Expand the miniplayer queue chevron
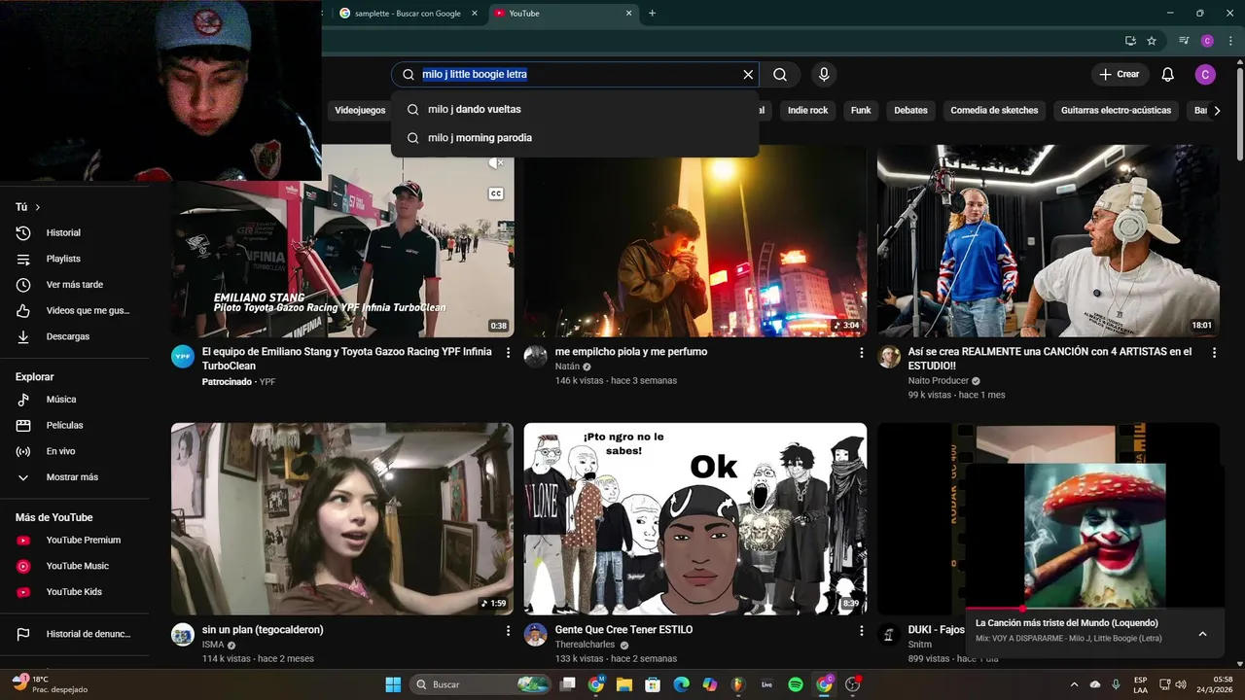1245x700 pixels. pyautogui.click(x=1202, y=634)
